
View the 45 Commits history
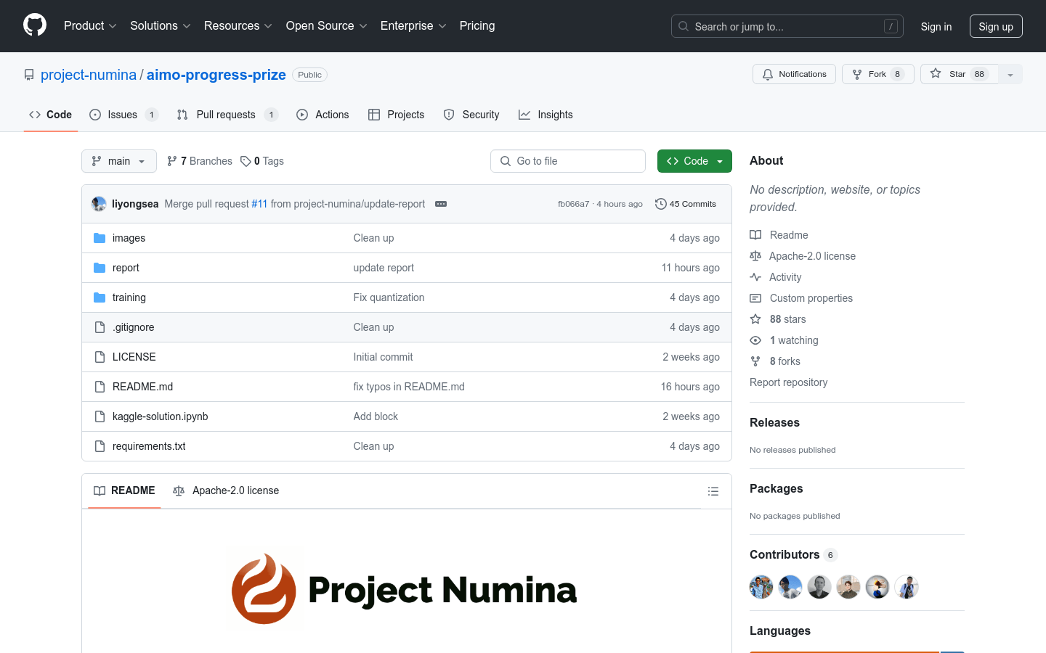[686, 204]
